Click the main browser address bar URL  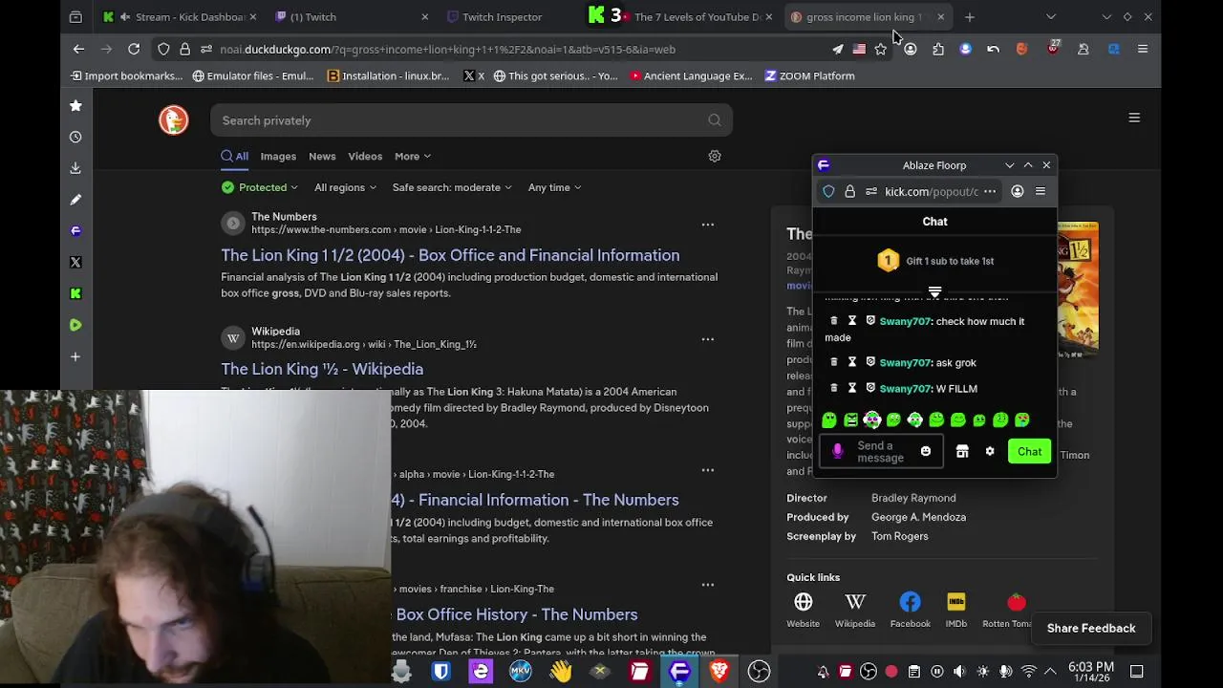447,49
